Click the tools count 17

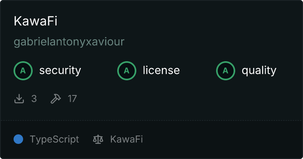[72, 99]
